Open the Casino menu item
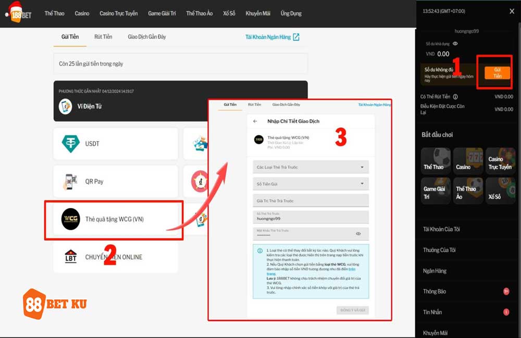This screenshot has width=521, height=338. pos(82,14)
